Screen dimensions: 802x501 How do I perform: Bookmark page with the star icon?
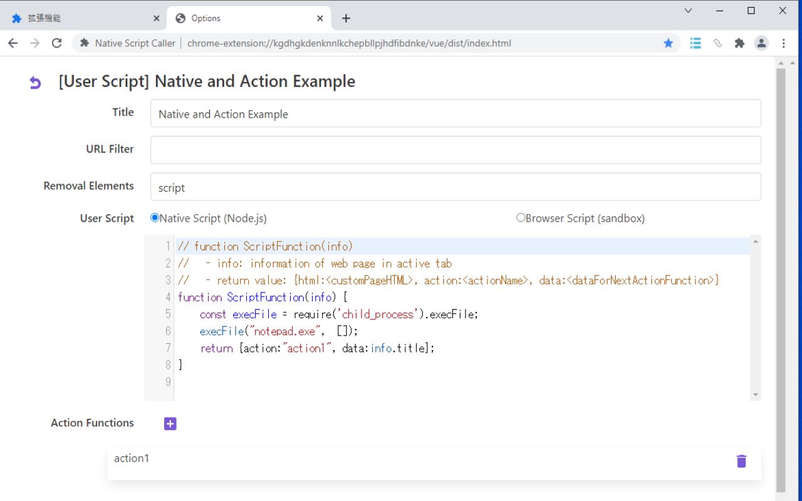click(668, 43)
